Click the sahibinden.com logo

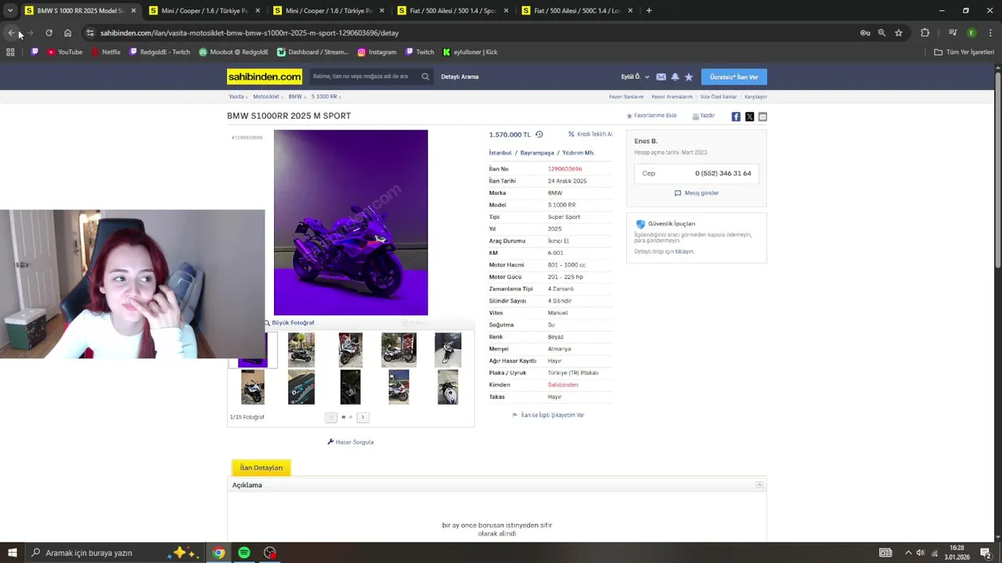(x=265, y=77)
